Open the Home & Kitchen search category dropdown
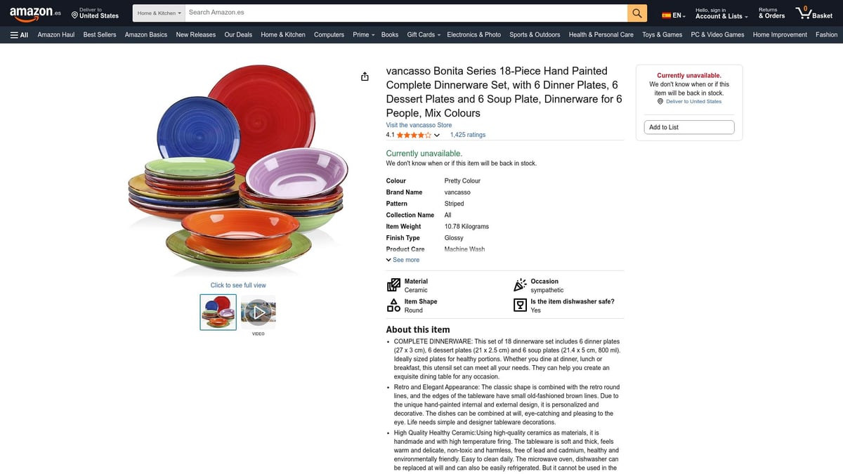 click(x=159, y=13)
